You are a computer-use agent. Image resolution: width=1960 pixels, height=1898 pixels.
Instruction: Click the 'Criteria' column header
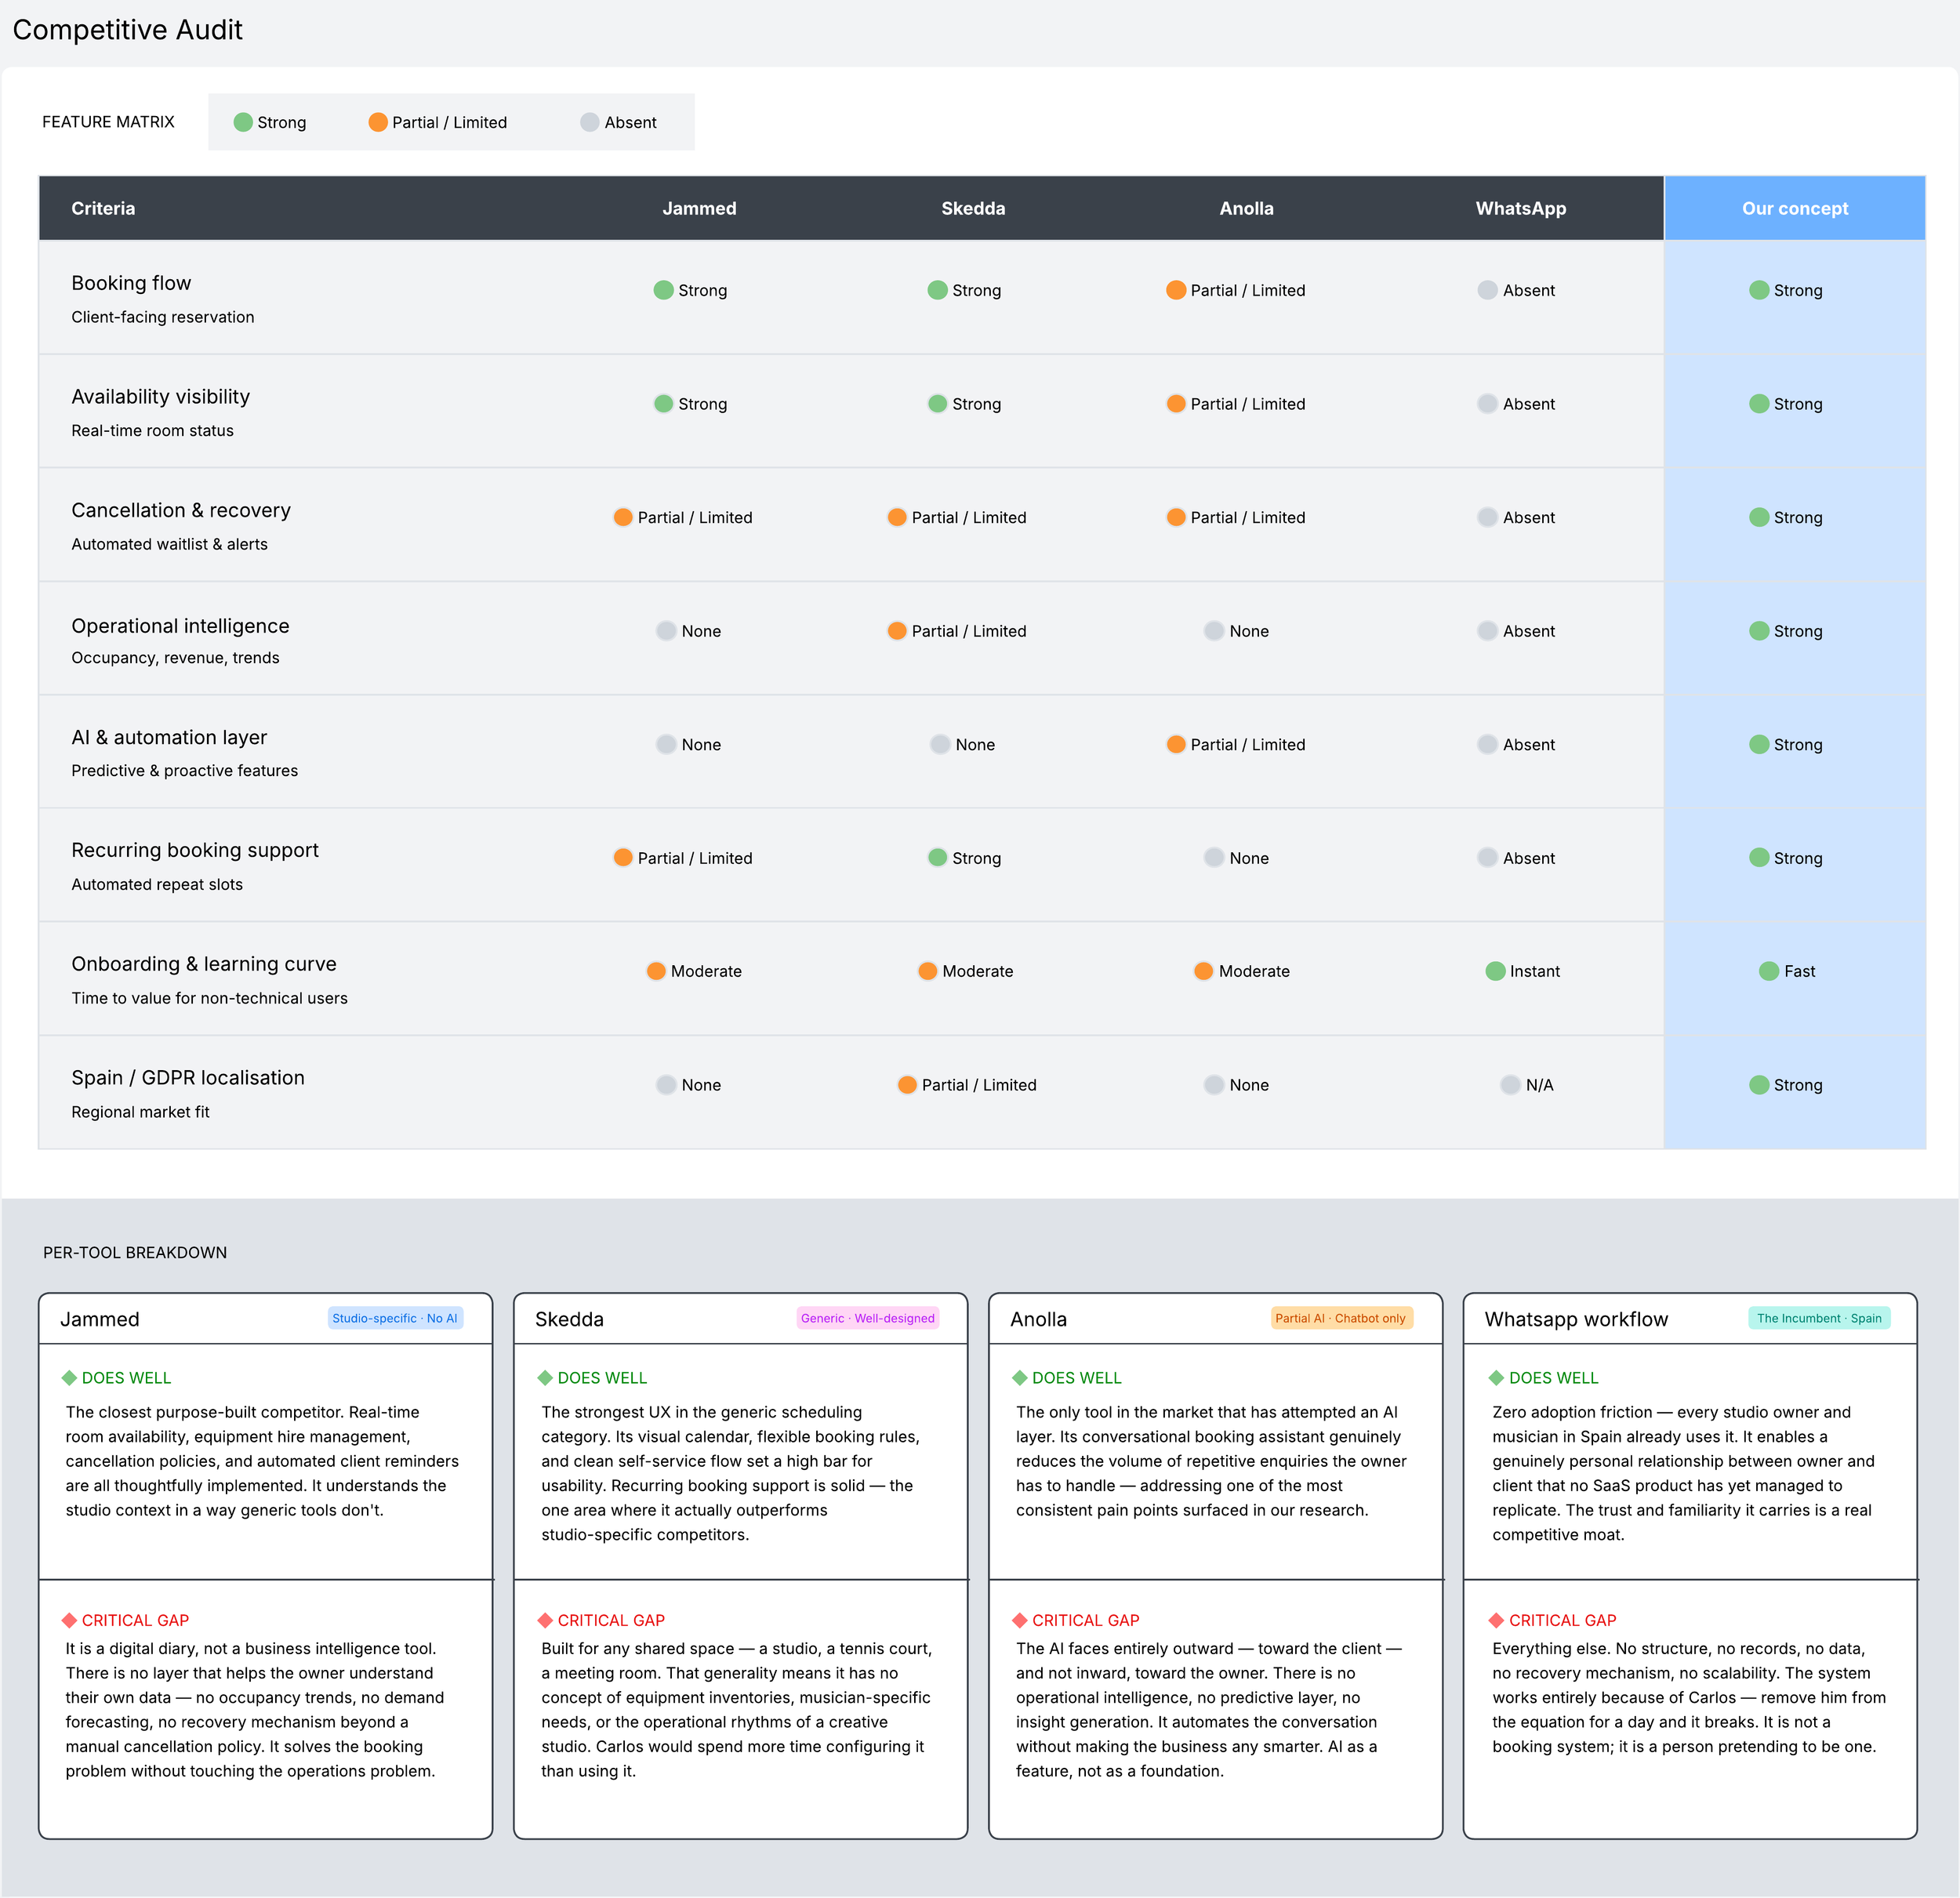tap(103, 208)
